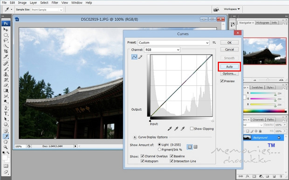This screenshot has height=180, width=289.
Task: Switch to the Channels tab
Action: [x=258, y=119]
